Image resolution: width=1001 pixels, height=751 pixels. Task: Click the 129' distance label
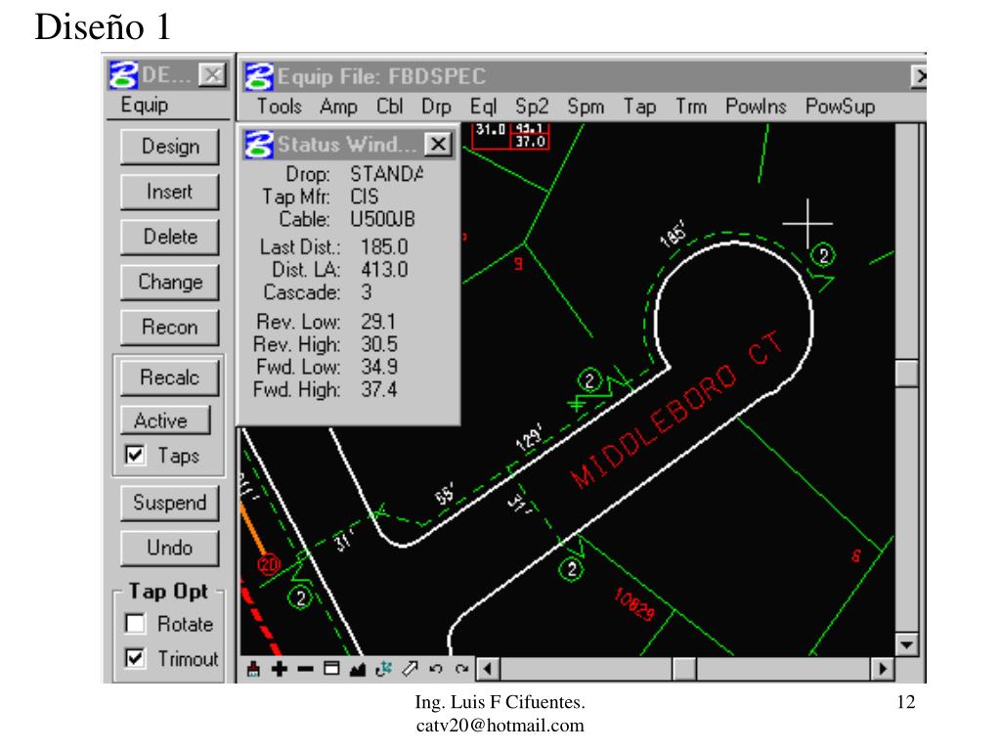point(529,437)
